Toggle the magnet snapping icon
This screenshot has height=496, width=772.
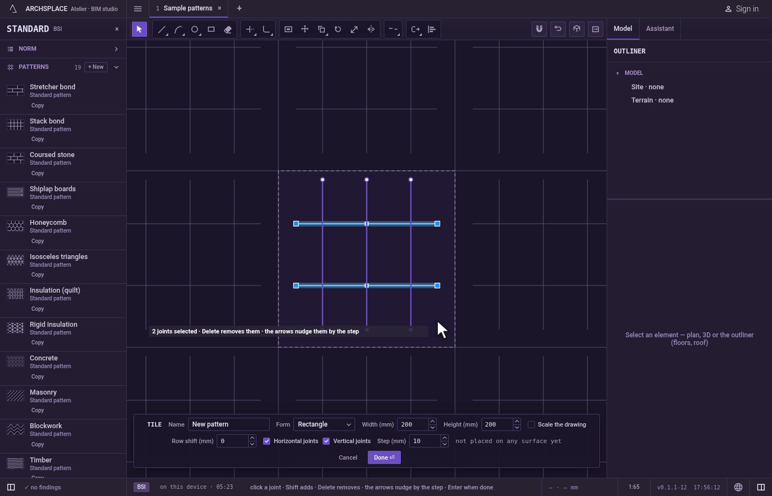[539, 29]
